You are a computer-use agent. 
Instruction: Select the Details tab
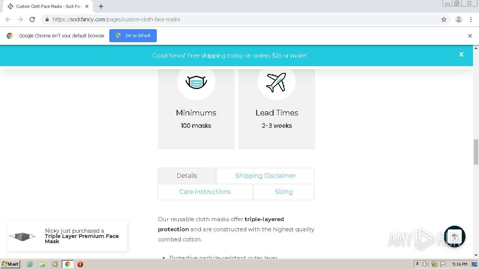click(187, 176)
